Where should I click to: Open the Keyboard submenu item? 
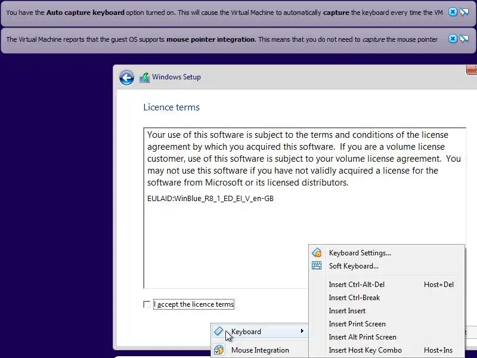tap(260, 332)
